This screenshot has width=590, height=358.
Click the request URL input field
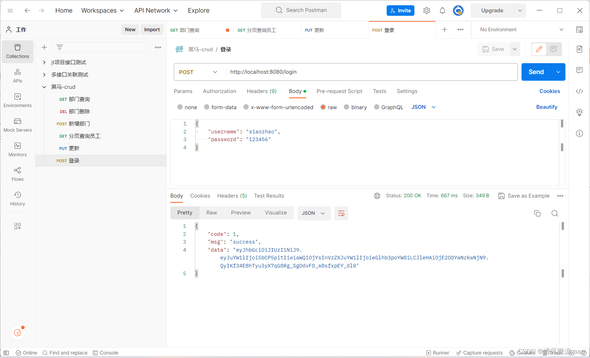coord(372,72)
